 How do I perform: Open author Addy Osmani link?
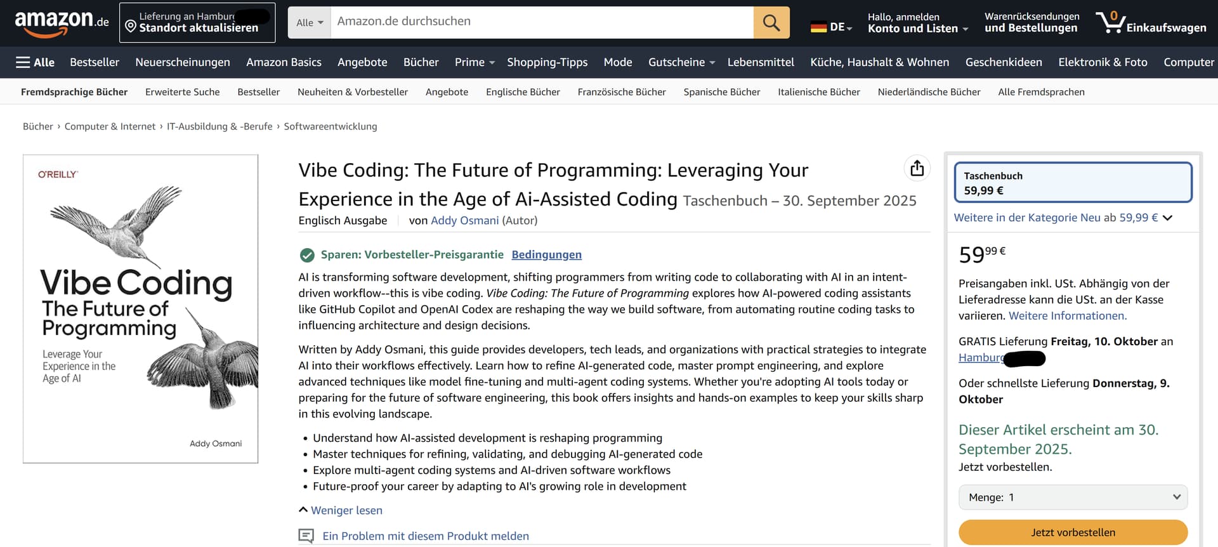pos(464,220)
